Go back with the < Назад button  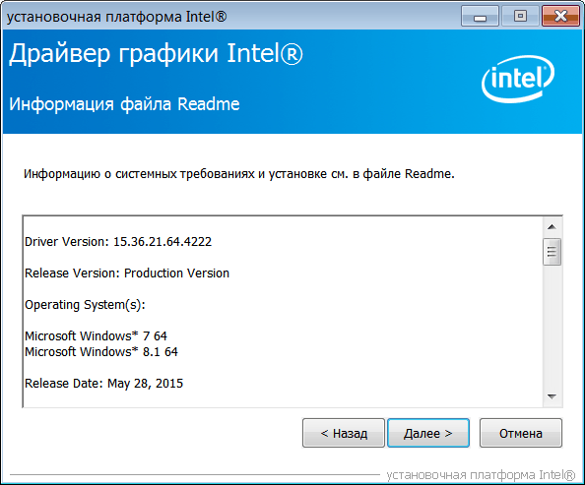[x=344, y=433]
